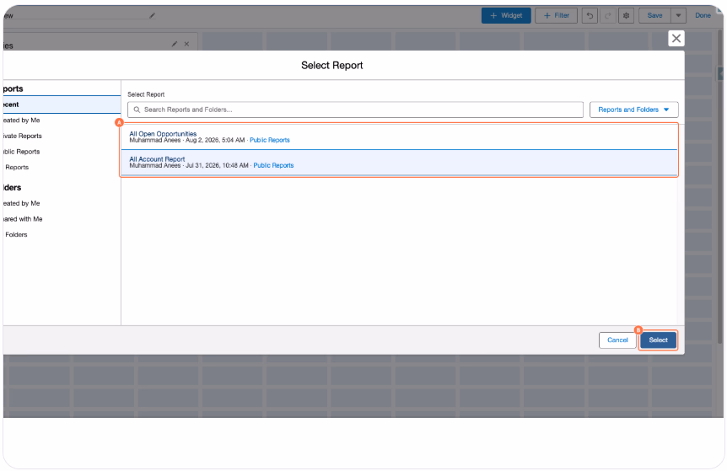
Task: Click the Select button
Action: click(x=658, y=340)
